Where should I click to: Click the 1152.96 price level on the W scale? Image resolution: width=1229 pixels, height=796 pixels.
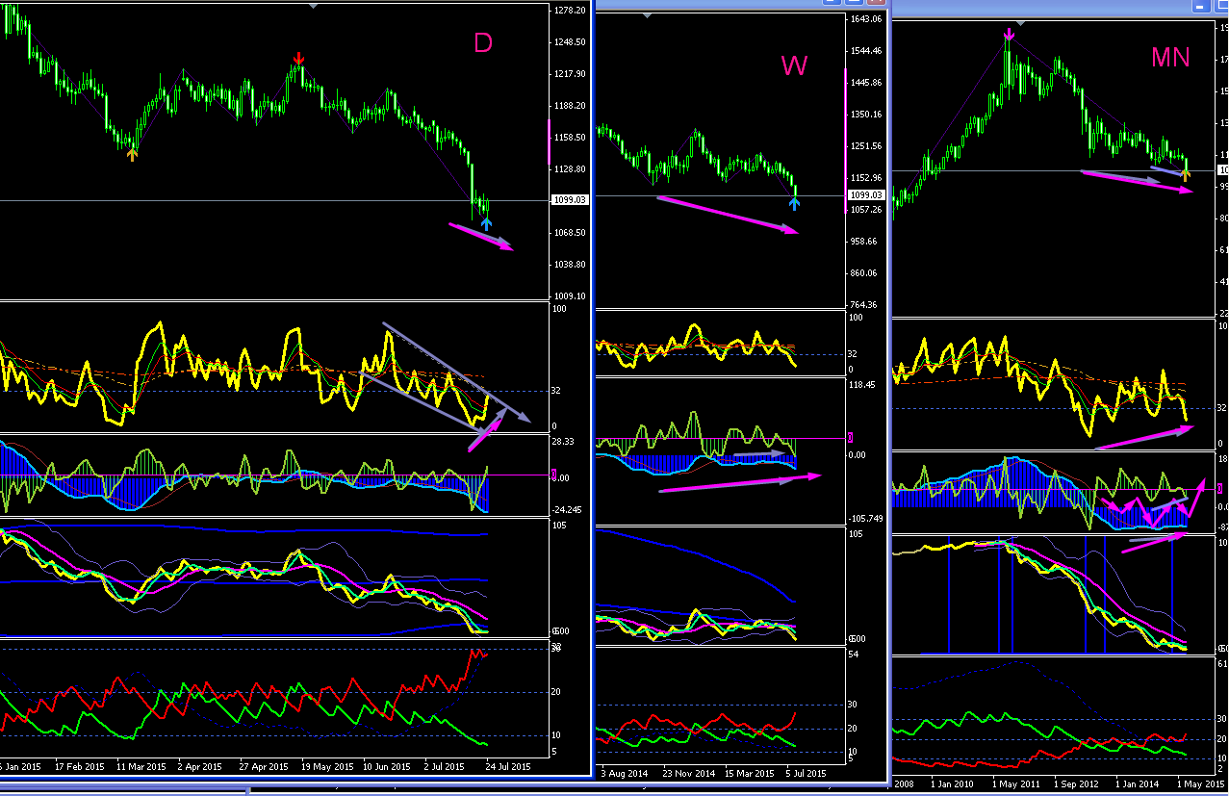[x=867, y=178]
